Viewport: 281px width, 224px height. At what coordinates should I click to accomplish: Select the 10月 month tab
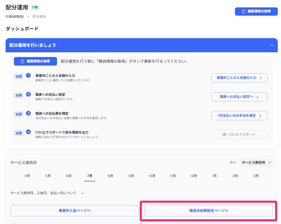point(152,176)
